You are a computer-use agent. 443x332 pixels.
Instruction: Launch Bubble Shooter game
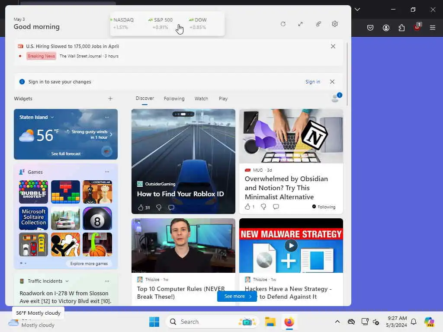[x=33, y=192]
